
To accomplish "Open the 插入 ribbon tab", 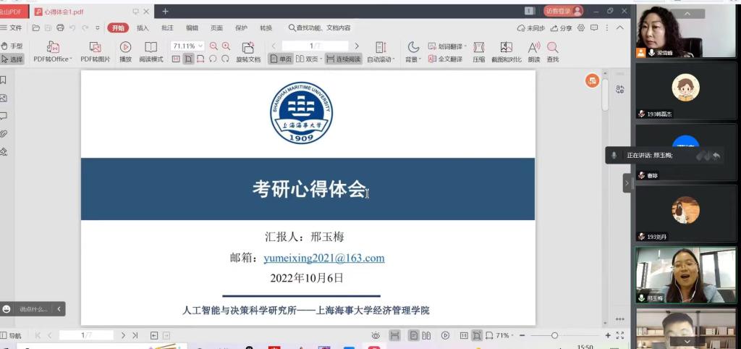I will pyautogui.click(x=143, y=28).
